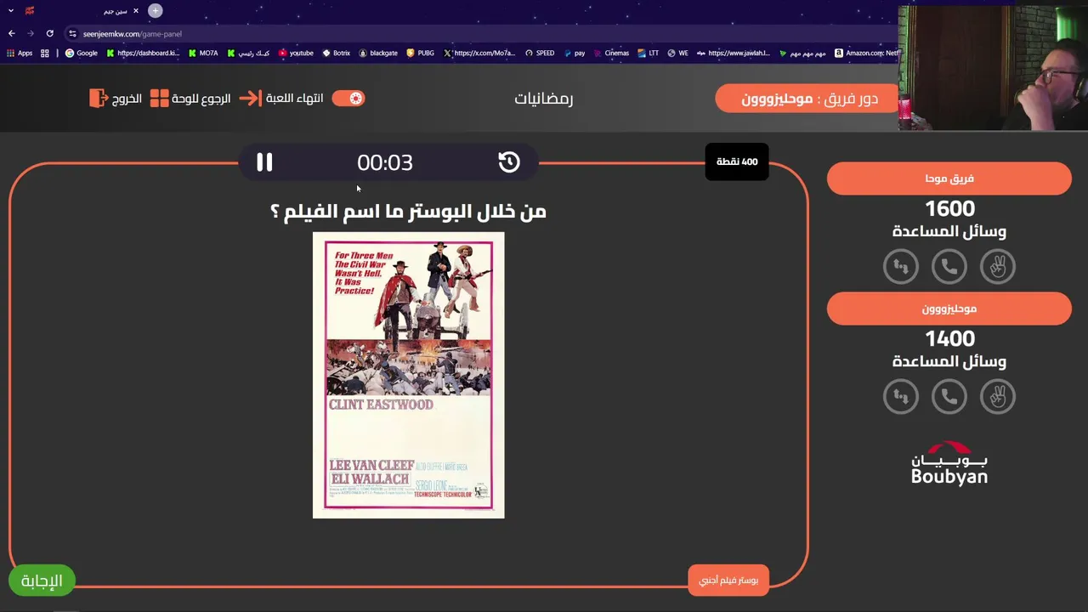Screen dimensions: 1088x612
Task: Open the WE bookmark
Action: [677, 53]
